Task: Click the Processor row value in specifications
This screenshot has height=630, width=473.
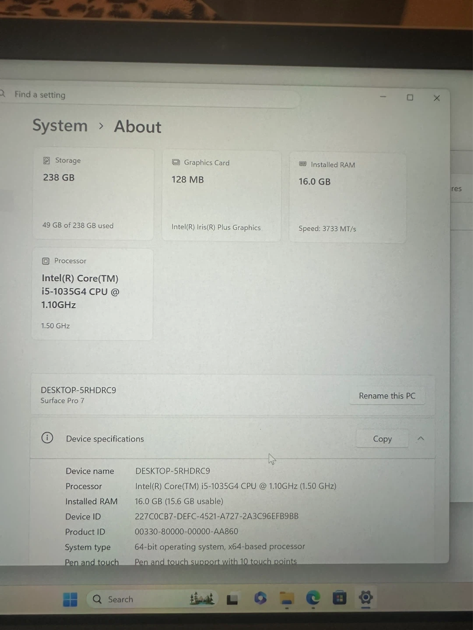Action: click(236, 486)
